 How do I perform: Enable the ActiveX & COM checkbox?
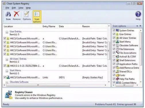[x=114, y=56]
